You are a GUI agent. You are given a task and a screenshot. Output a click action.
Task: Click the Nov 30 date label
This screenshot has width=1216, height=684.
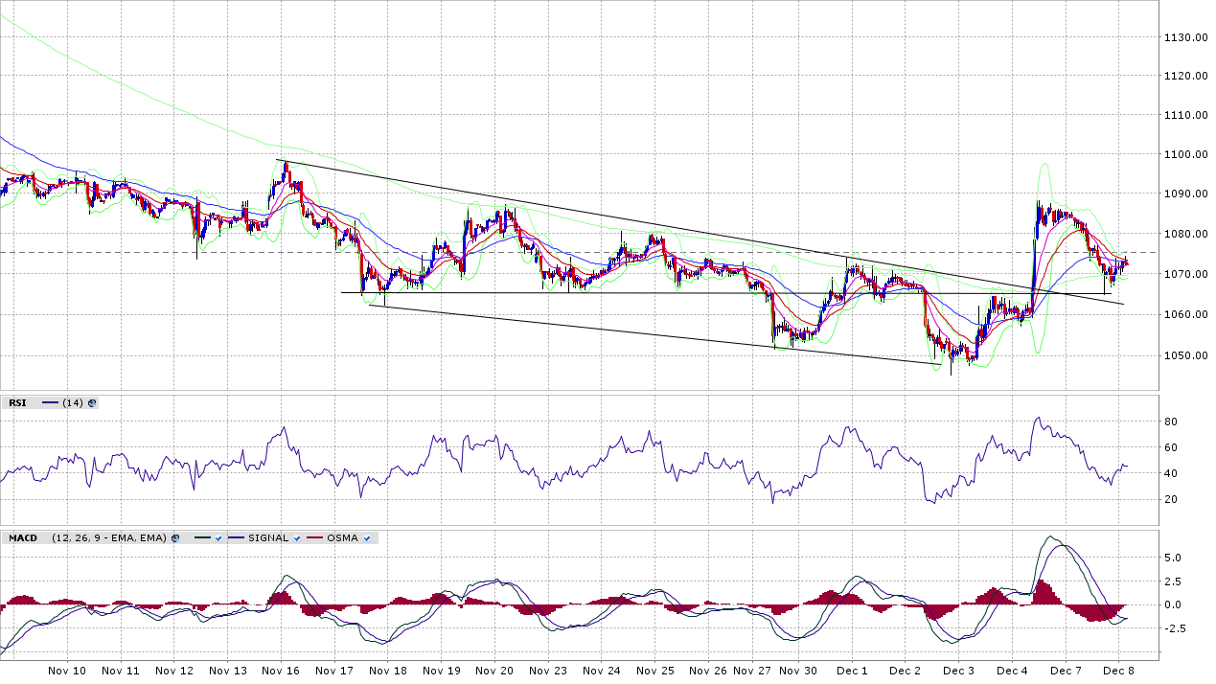(x=797, y=672)
